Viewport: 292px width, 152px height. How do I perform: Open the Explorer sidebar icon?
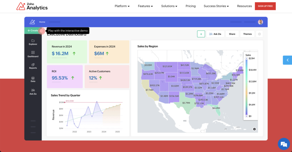tap(33, 42)
